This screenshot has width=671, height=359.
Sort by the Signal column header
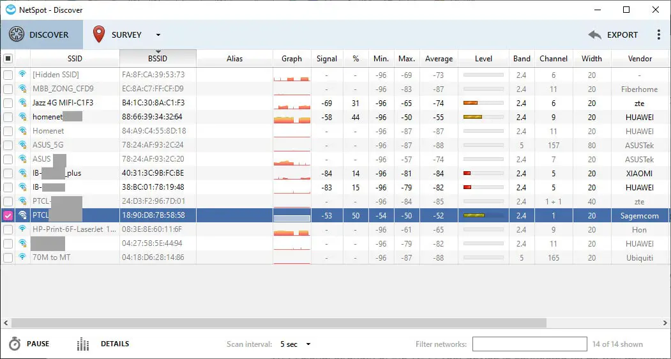click(x=327, y=59)
